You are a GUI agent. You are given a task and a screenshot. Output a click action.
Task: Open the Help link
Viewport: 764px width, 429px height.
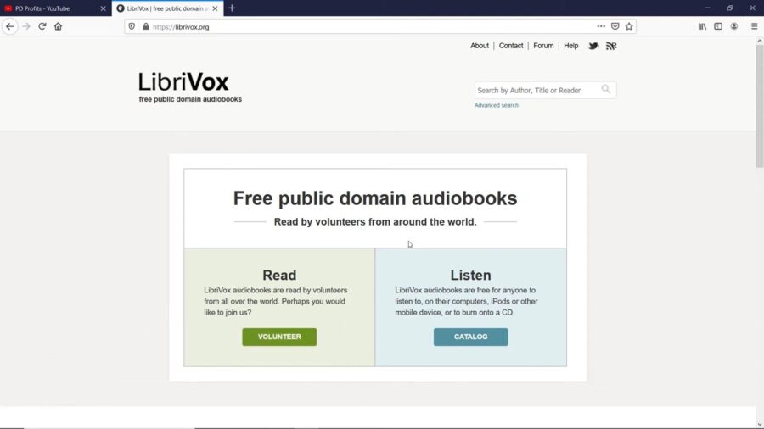[x=571, y=46]
